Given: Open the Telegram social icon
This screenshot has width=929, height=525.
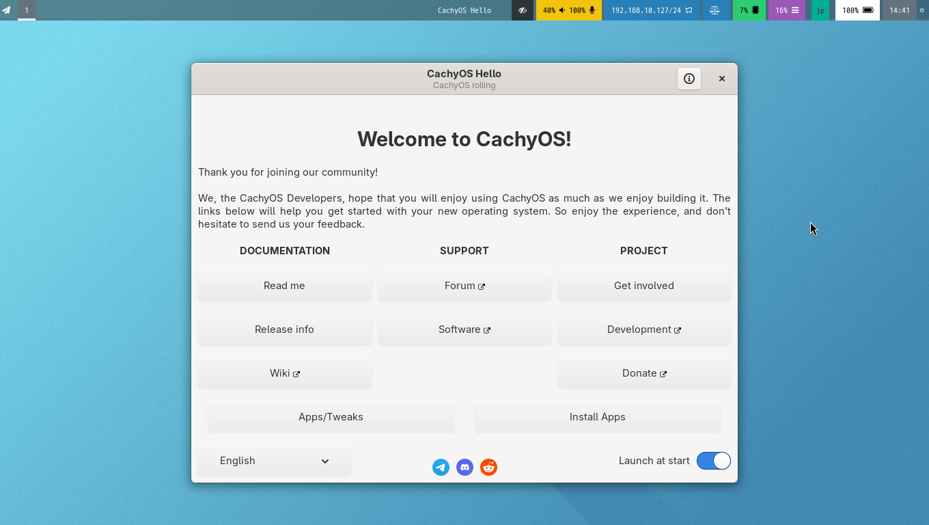Looking at the screenshot, I should tap(441, 467).
